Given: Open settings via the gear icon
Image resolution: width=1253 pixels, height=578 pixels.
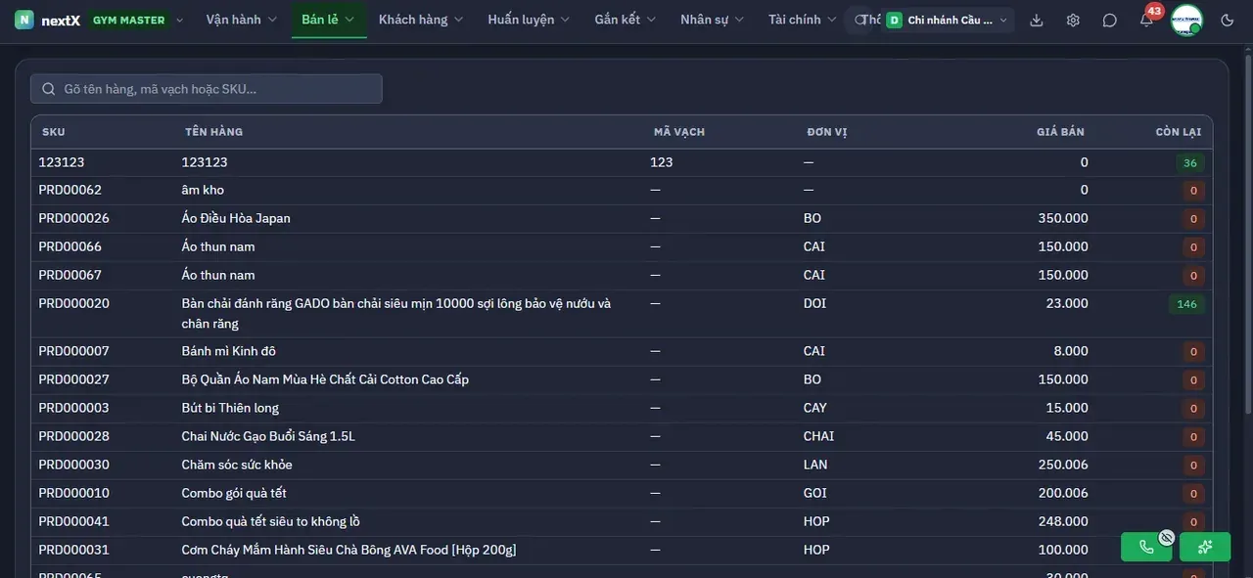Looking at the screenshot, I should [x=1073, y=20].
